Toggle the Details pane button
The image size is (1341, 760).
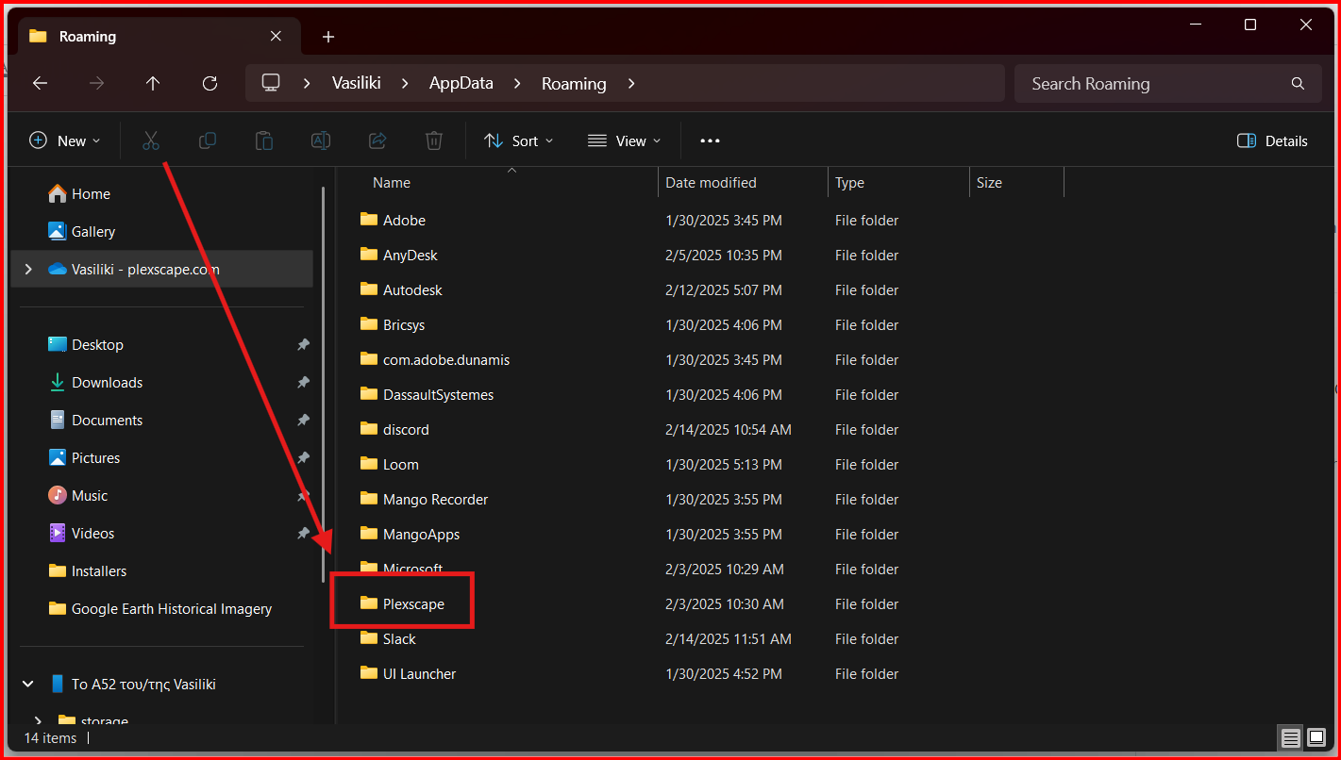pos(1272,140)
